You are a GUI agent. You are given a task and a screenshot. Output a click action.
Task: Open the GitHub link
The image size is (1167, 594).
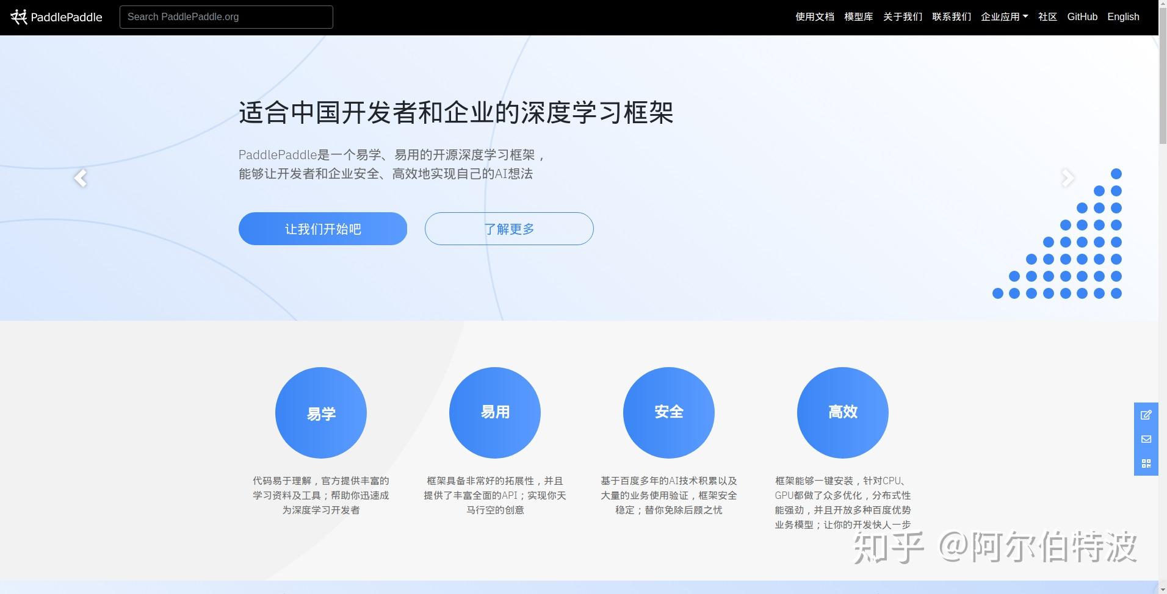[x=1082, y=16]
